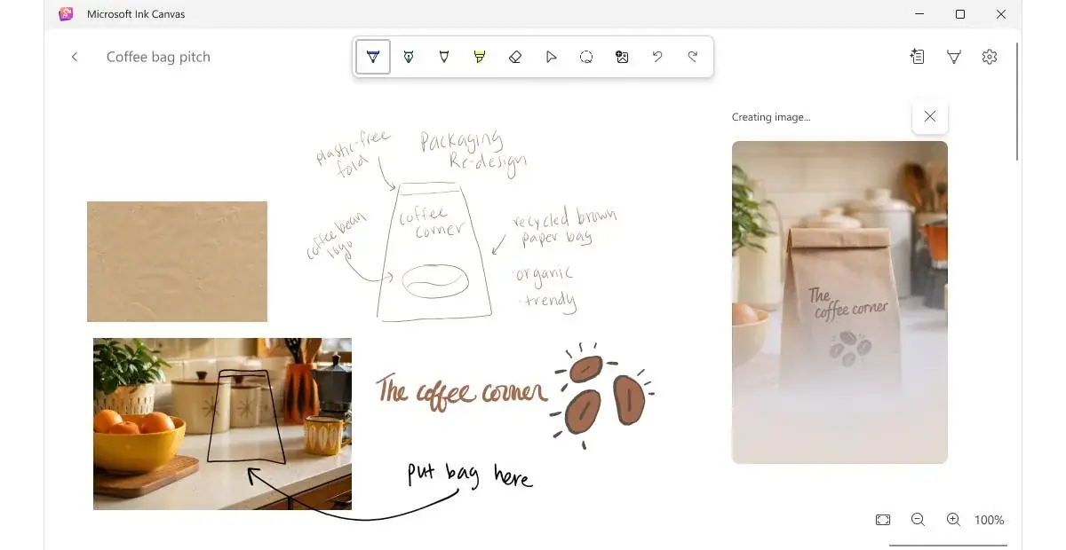
Task: Select the eraser tool
Action: [x=515, y=57]
